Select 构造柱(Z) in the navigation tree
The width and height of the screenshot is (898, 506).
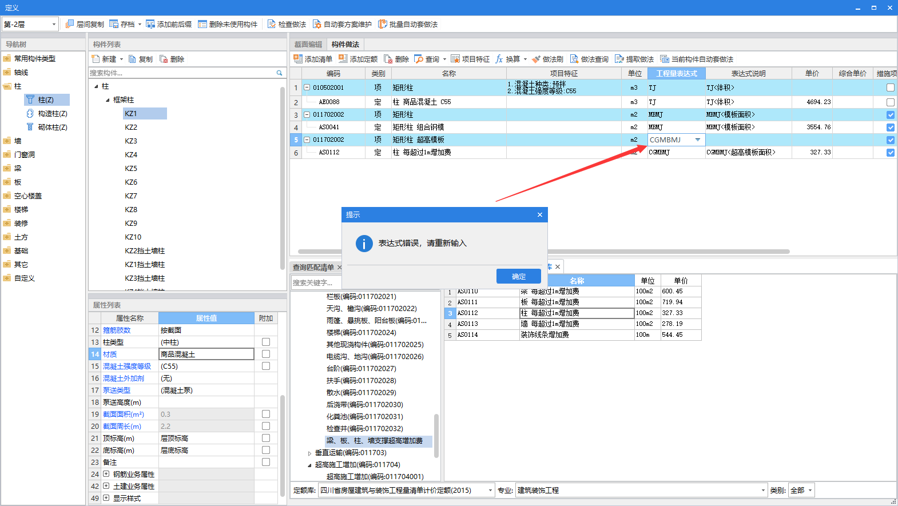pyautogui.click(x=47, y=114)
